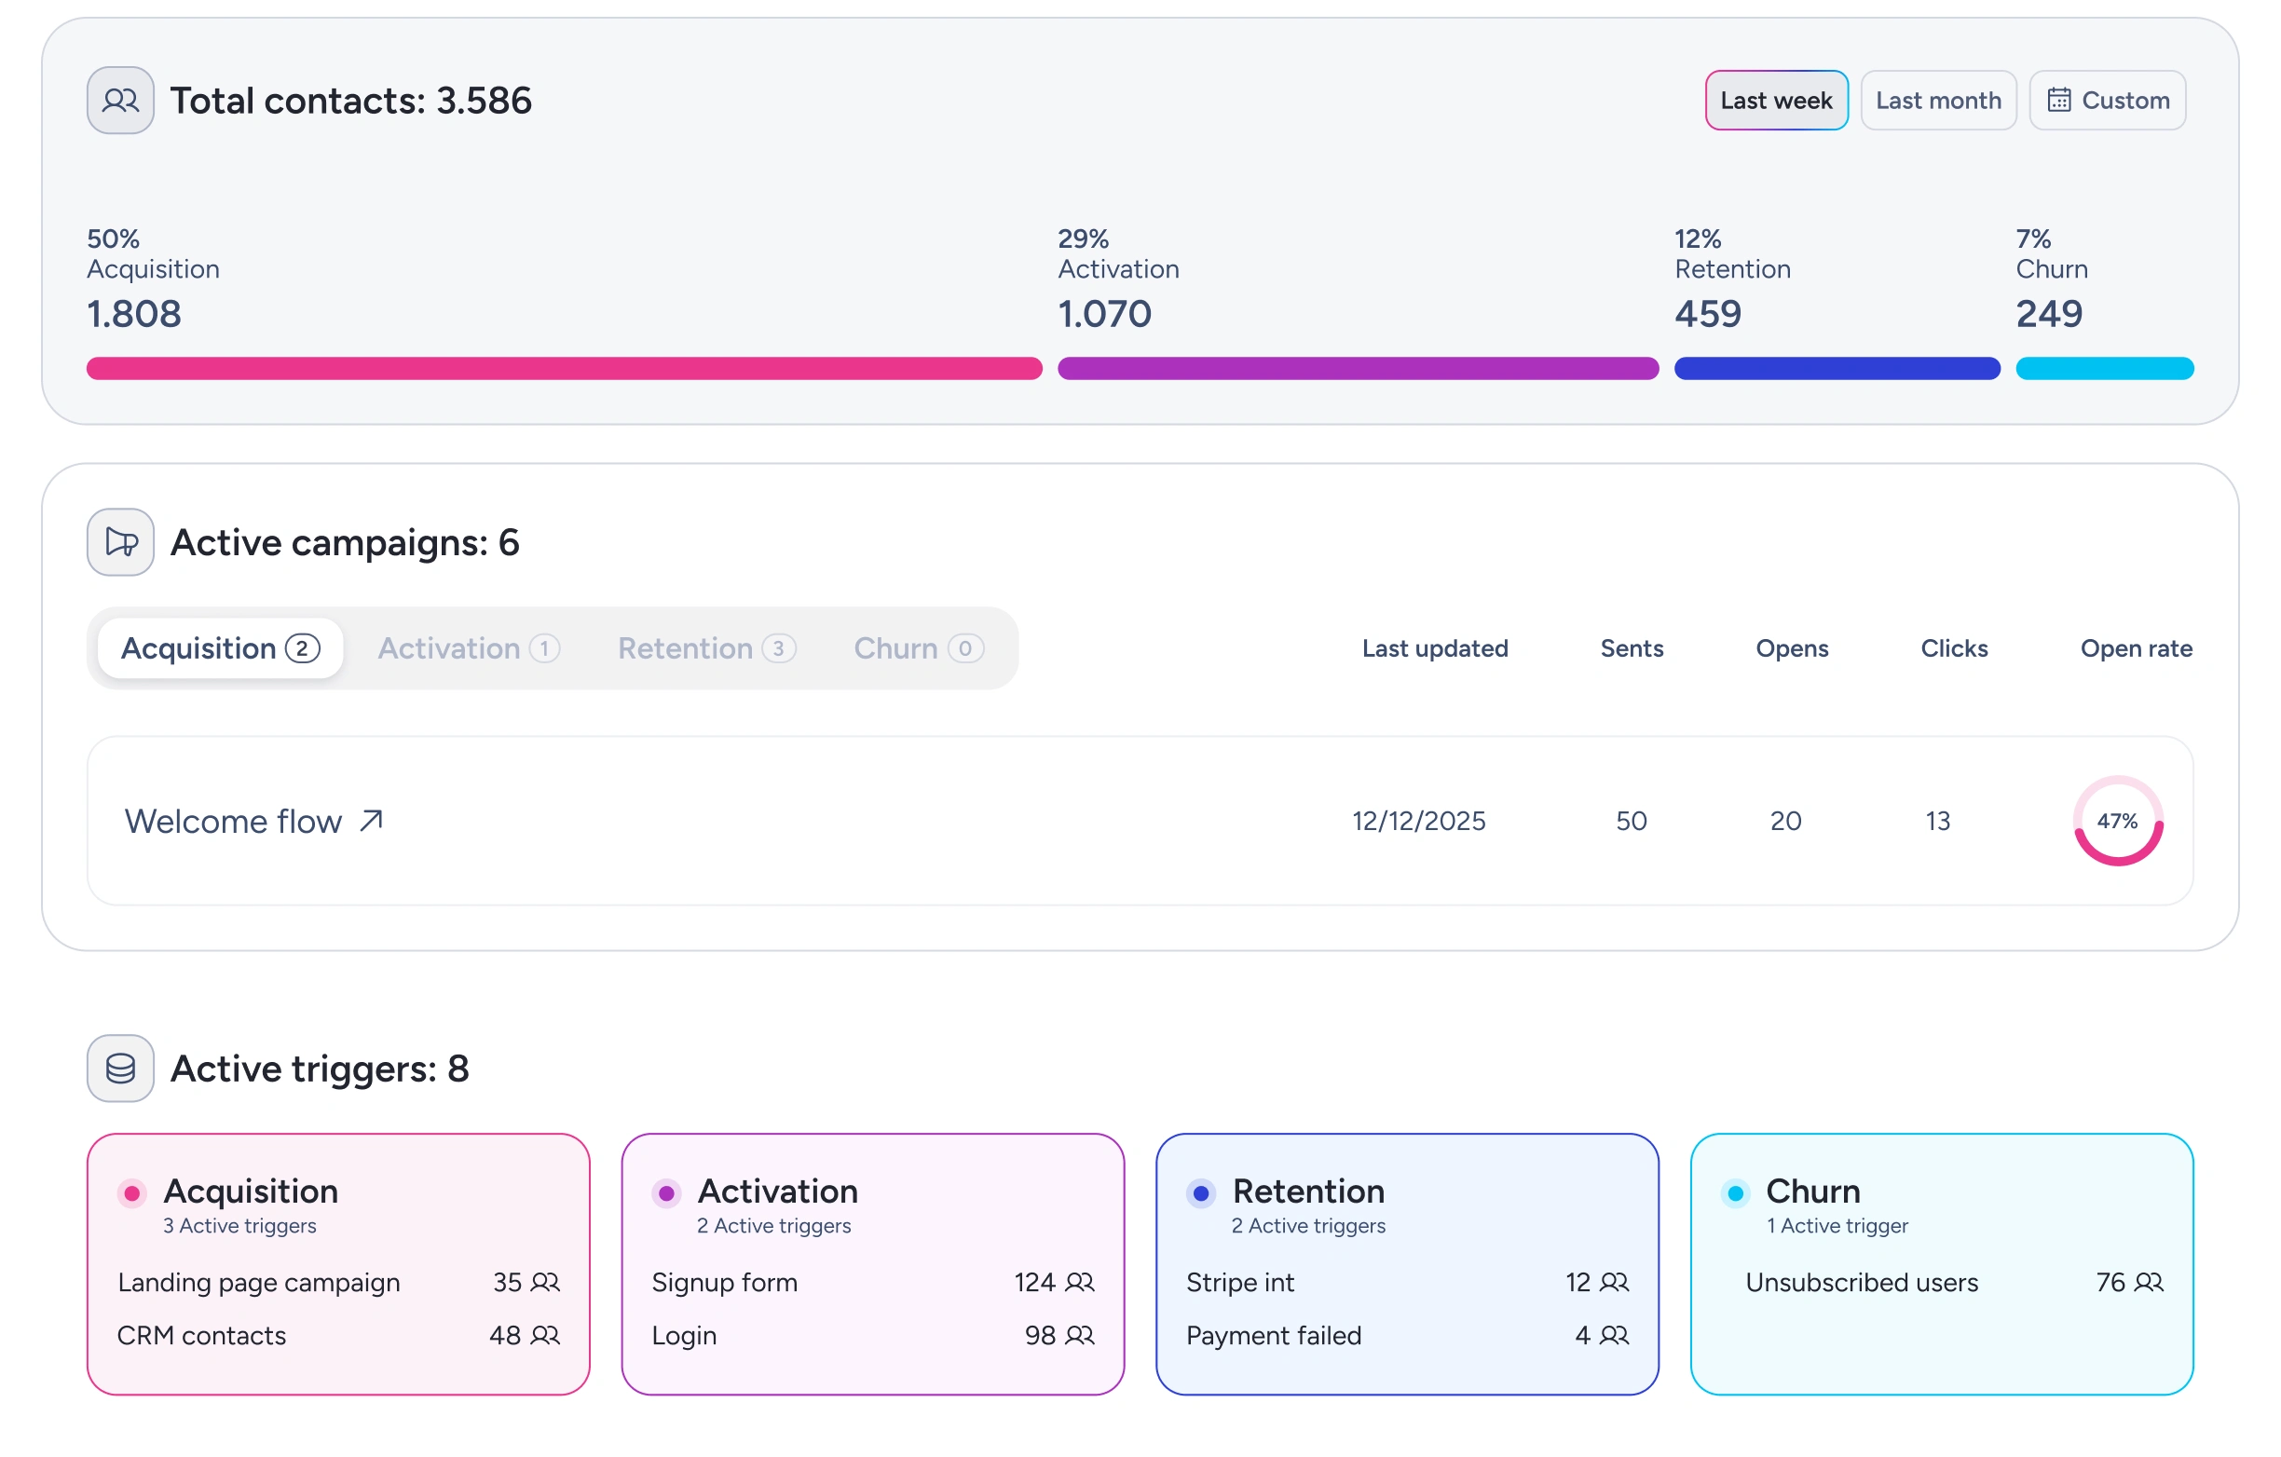Click the active campaigns megaphone icon
Screen dimensions: 2281x1457
pyautogui.click(x=120, y=542)
